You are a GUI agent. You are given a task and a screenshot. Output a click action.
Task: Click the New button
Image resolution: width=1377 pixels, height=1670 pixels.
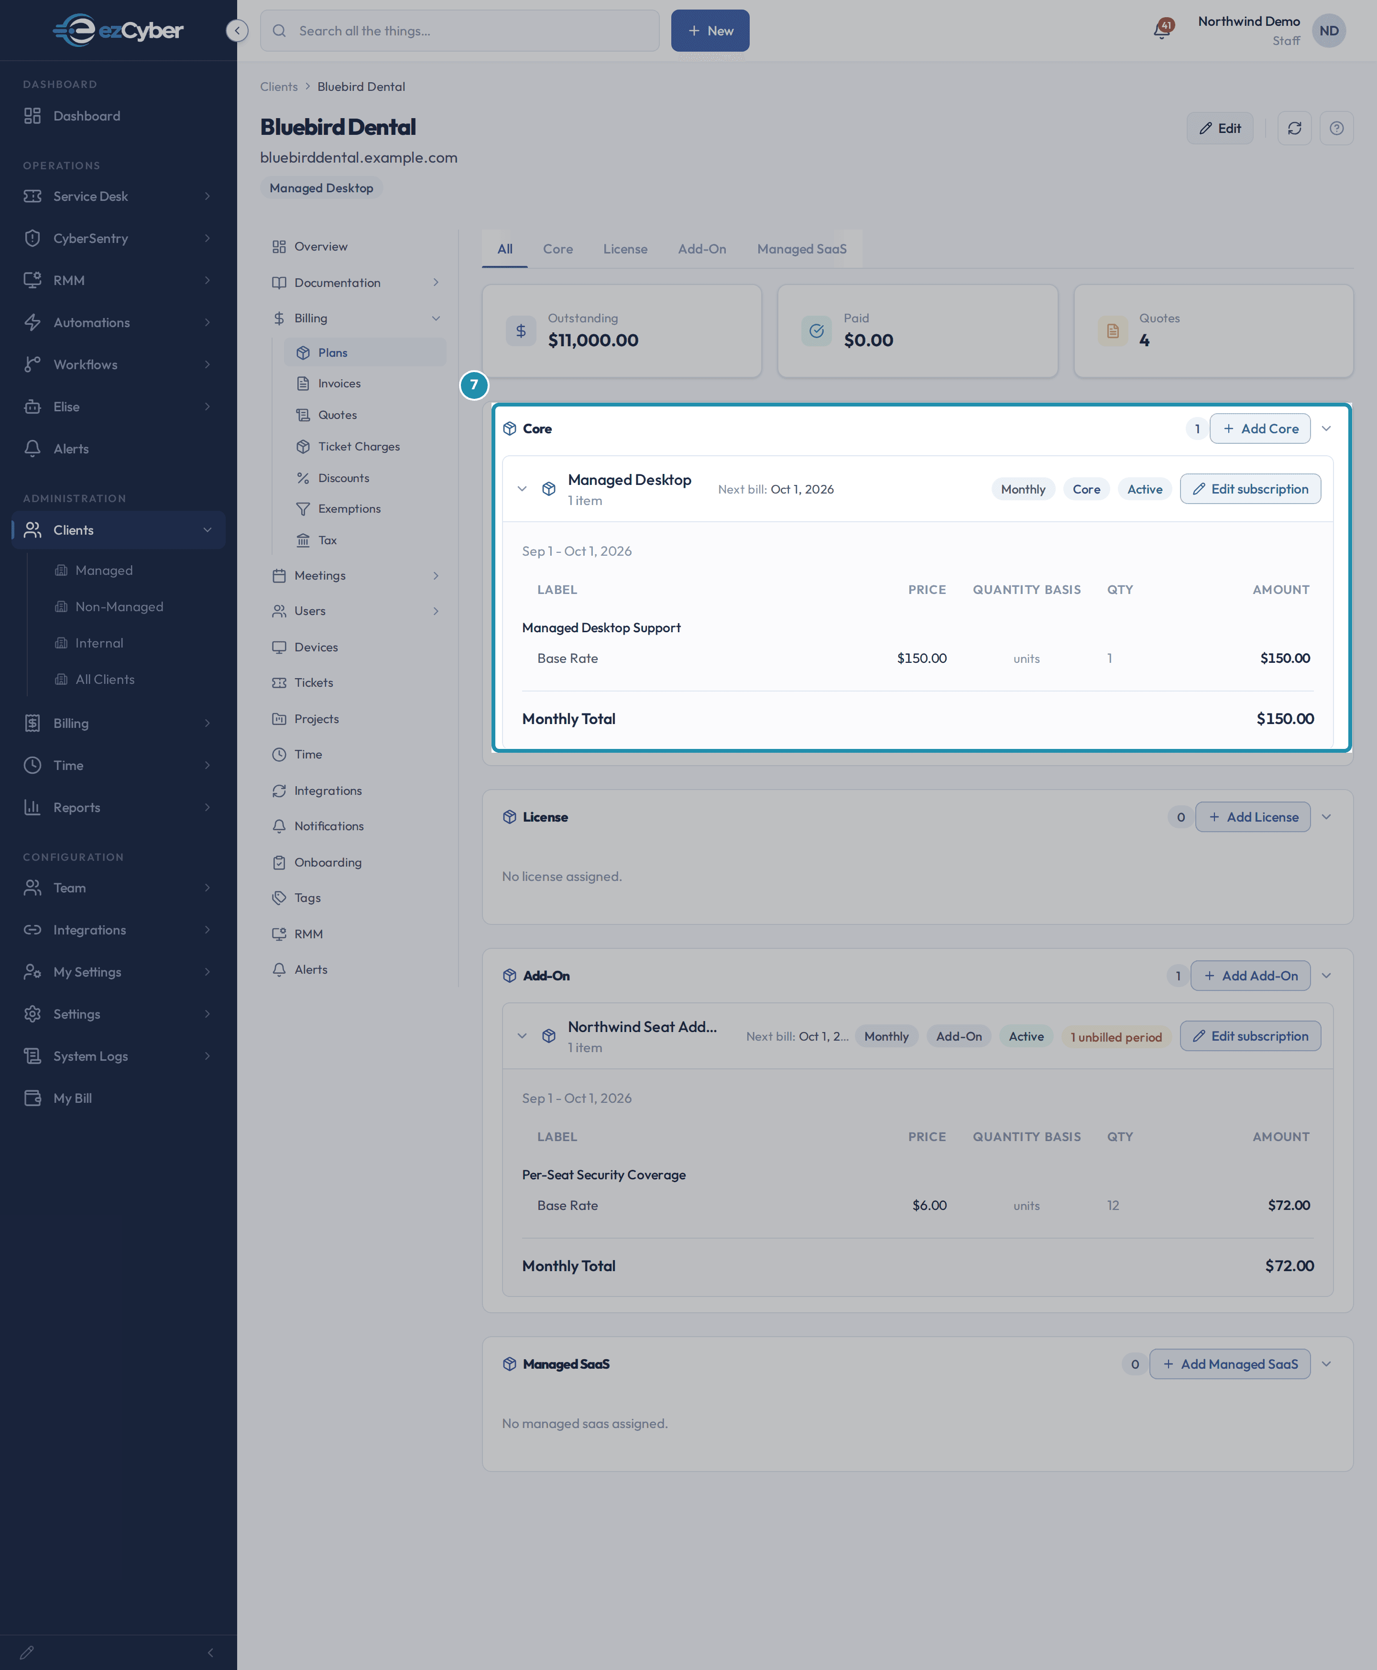710,31
